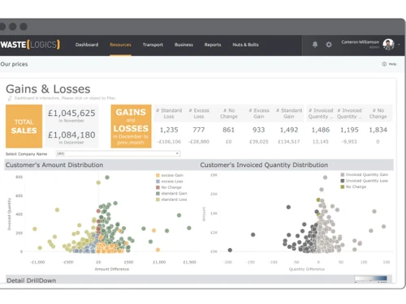Select the Invoiced Quantity Gain legend swatch
The width and height of the screenshot is (406, 304).
pos(343,174)
